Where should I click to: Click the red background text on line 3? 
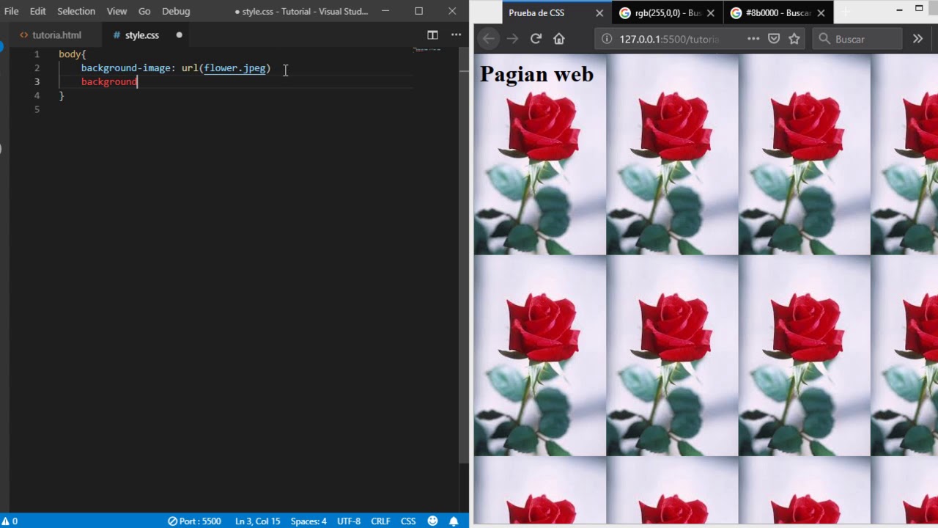[108, 81]
